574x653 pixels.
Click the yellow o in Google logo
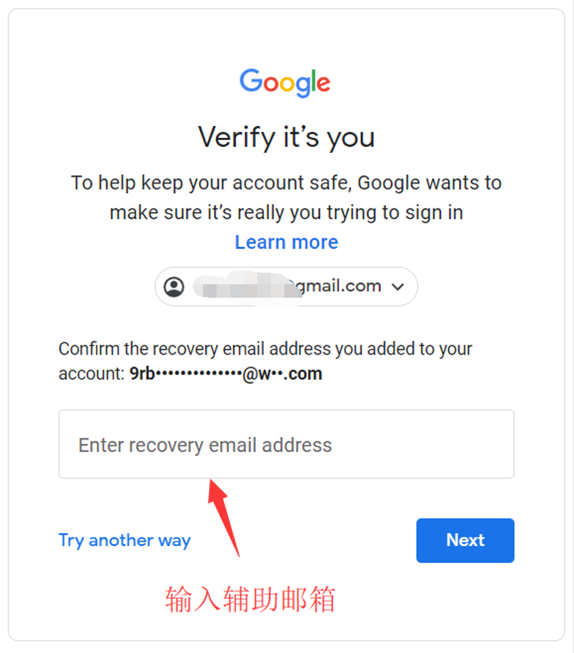tap(287, 84)
